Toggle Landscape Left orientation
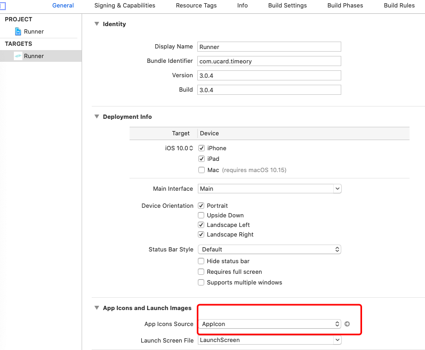 pyautogui.click(x=201, y=225)
